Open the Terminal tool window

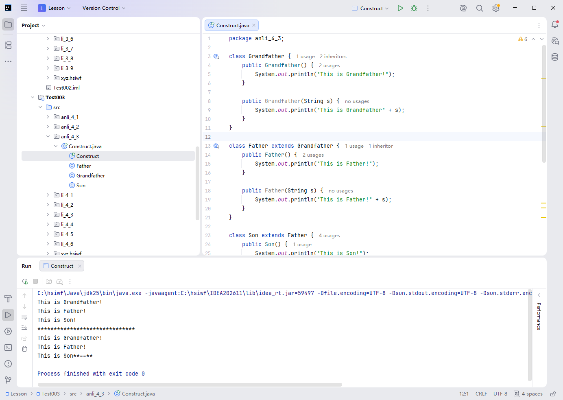pyautogui.click(x=8, y=348)
